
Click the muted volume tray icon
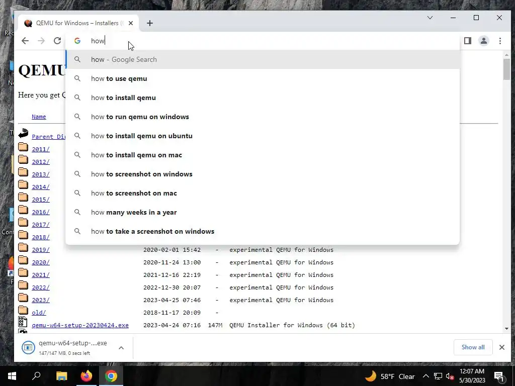tap(450, 376)
